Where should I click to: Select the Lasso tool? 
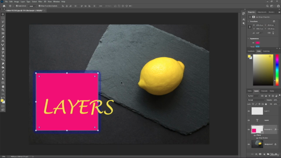pyautogui.click(x=3, y=22)
